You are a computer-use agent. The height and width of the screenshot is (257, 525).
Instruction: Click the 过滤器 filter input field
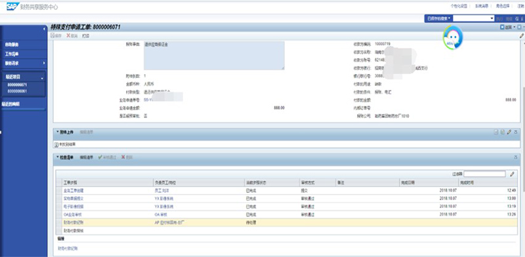click(484, 174)
